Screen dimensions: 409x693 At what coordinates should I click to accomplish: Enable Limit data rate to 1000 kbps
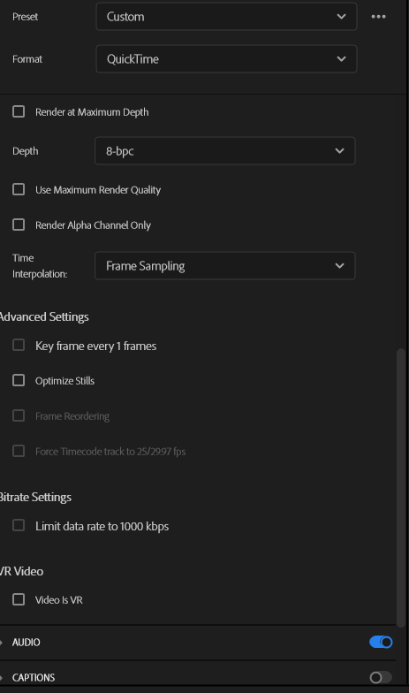[x=19, y=525]
